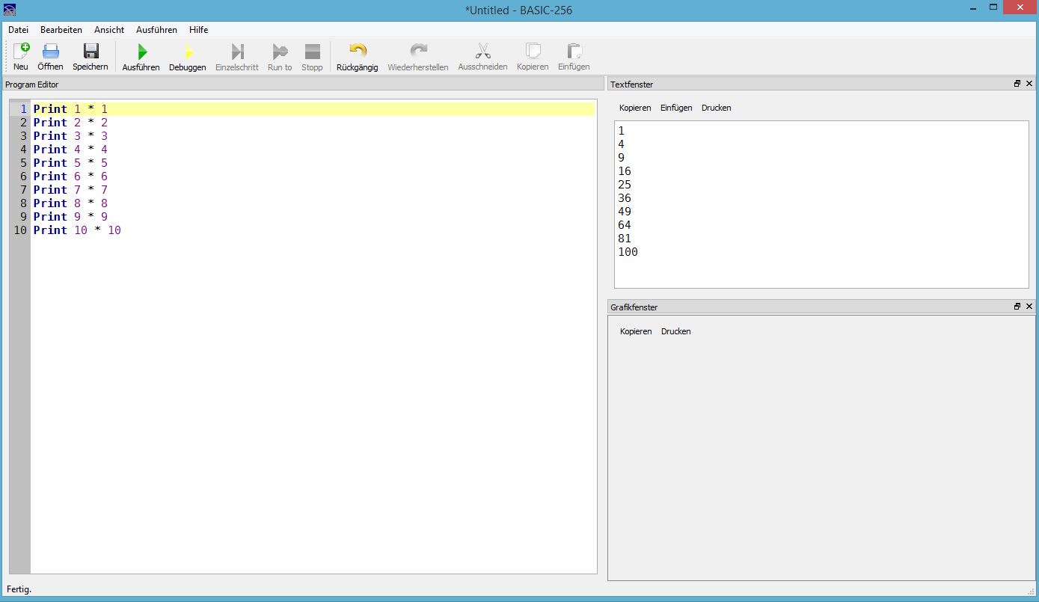Click output value 64 in Textfenster

pos(625,225)
